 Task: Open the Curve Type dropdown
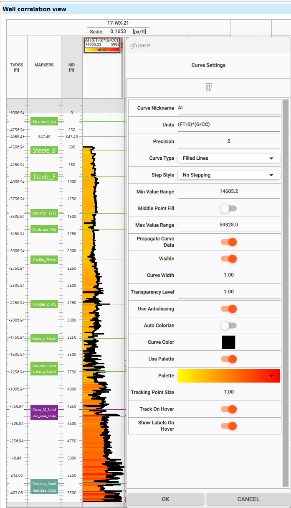[229, 158]
